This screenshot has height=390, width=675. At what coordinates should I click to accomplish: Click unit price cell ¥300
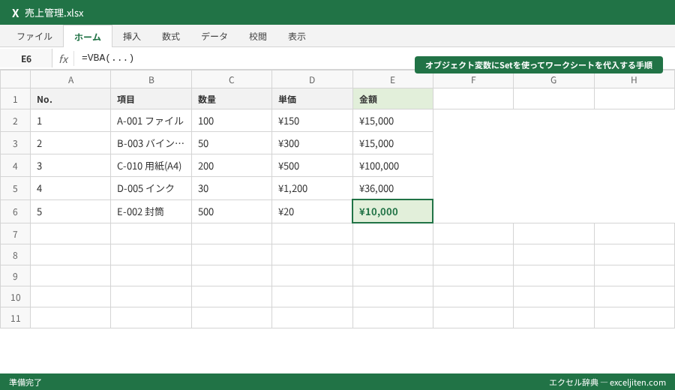312,143
